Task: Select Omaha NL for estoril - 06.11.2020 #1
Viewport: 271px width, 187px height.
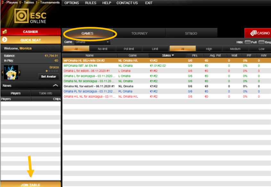Action: pos(167,86)
